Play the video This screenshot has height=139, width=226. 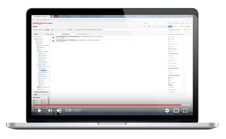(40, 110)
